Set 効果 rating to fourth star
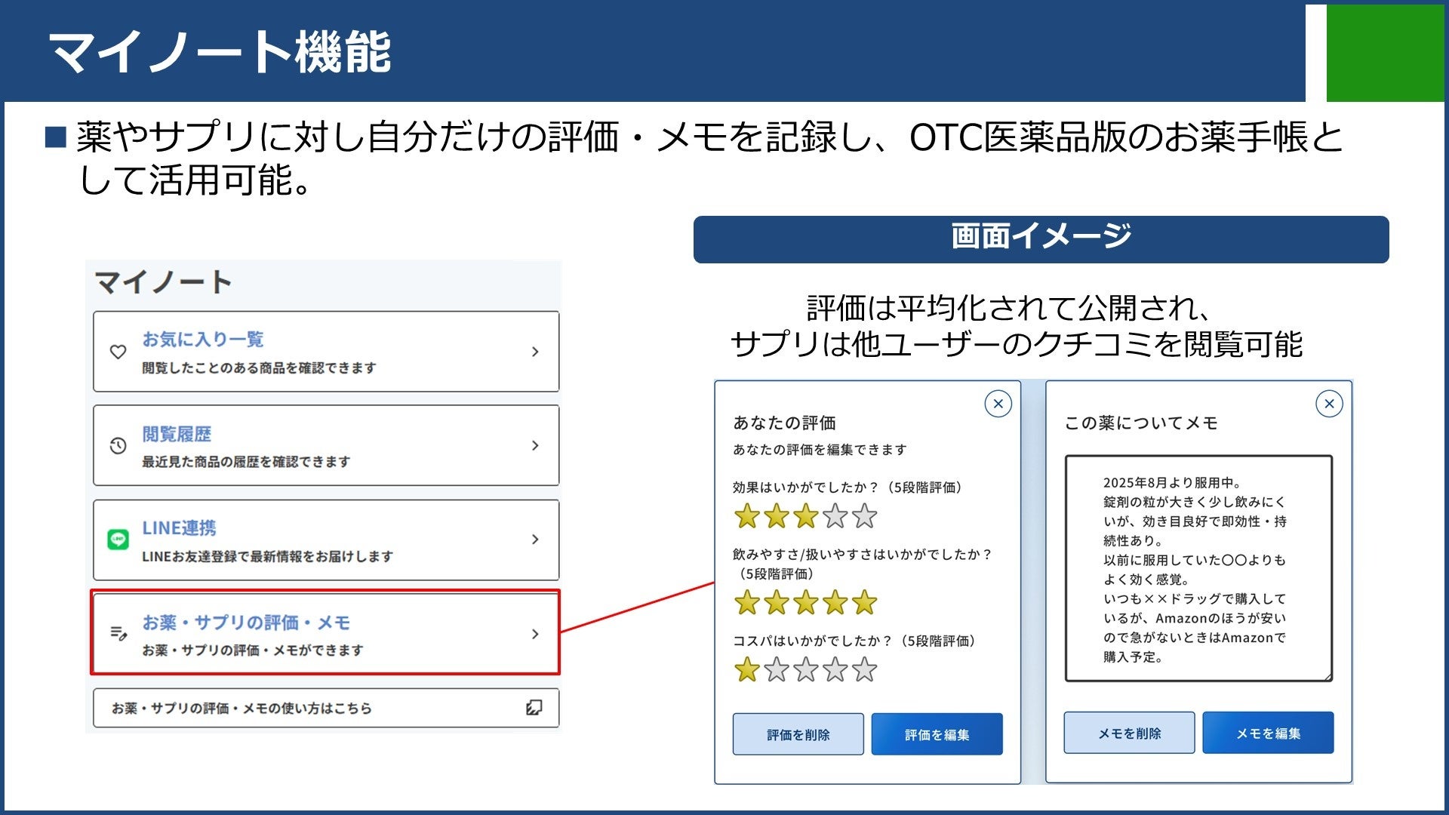Image resolution: width=1449 pixels, height=815 pixels. 835,517
